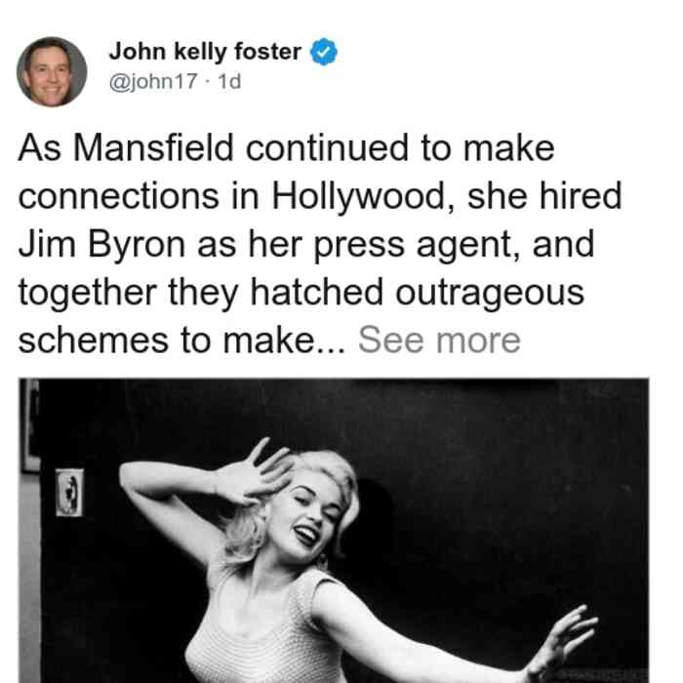Open the black-and-white photo attachment

coord(334,530)
